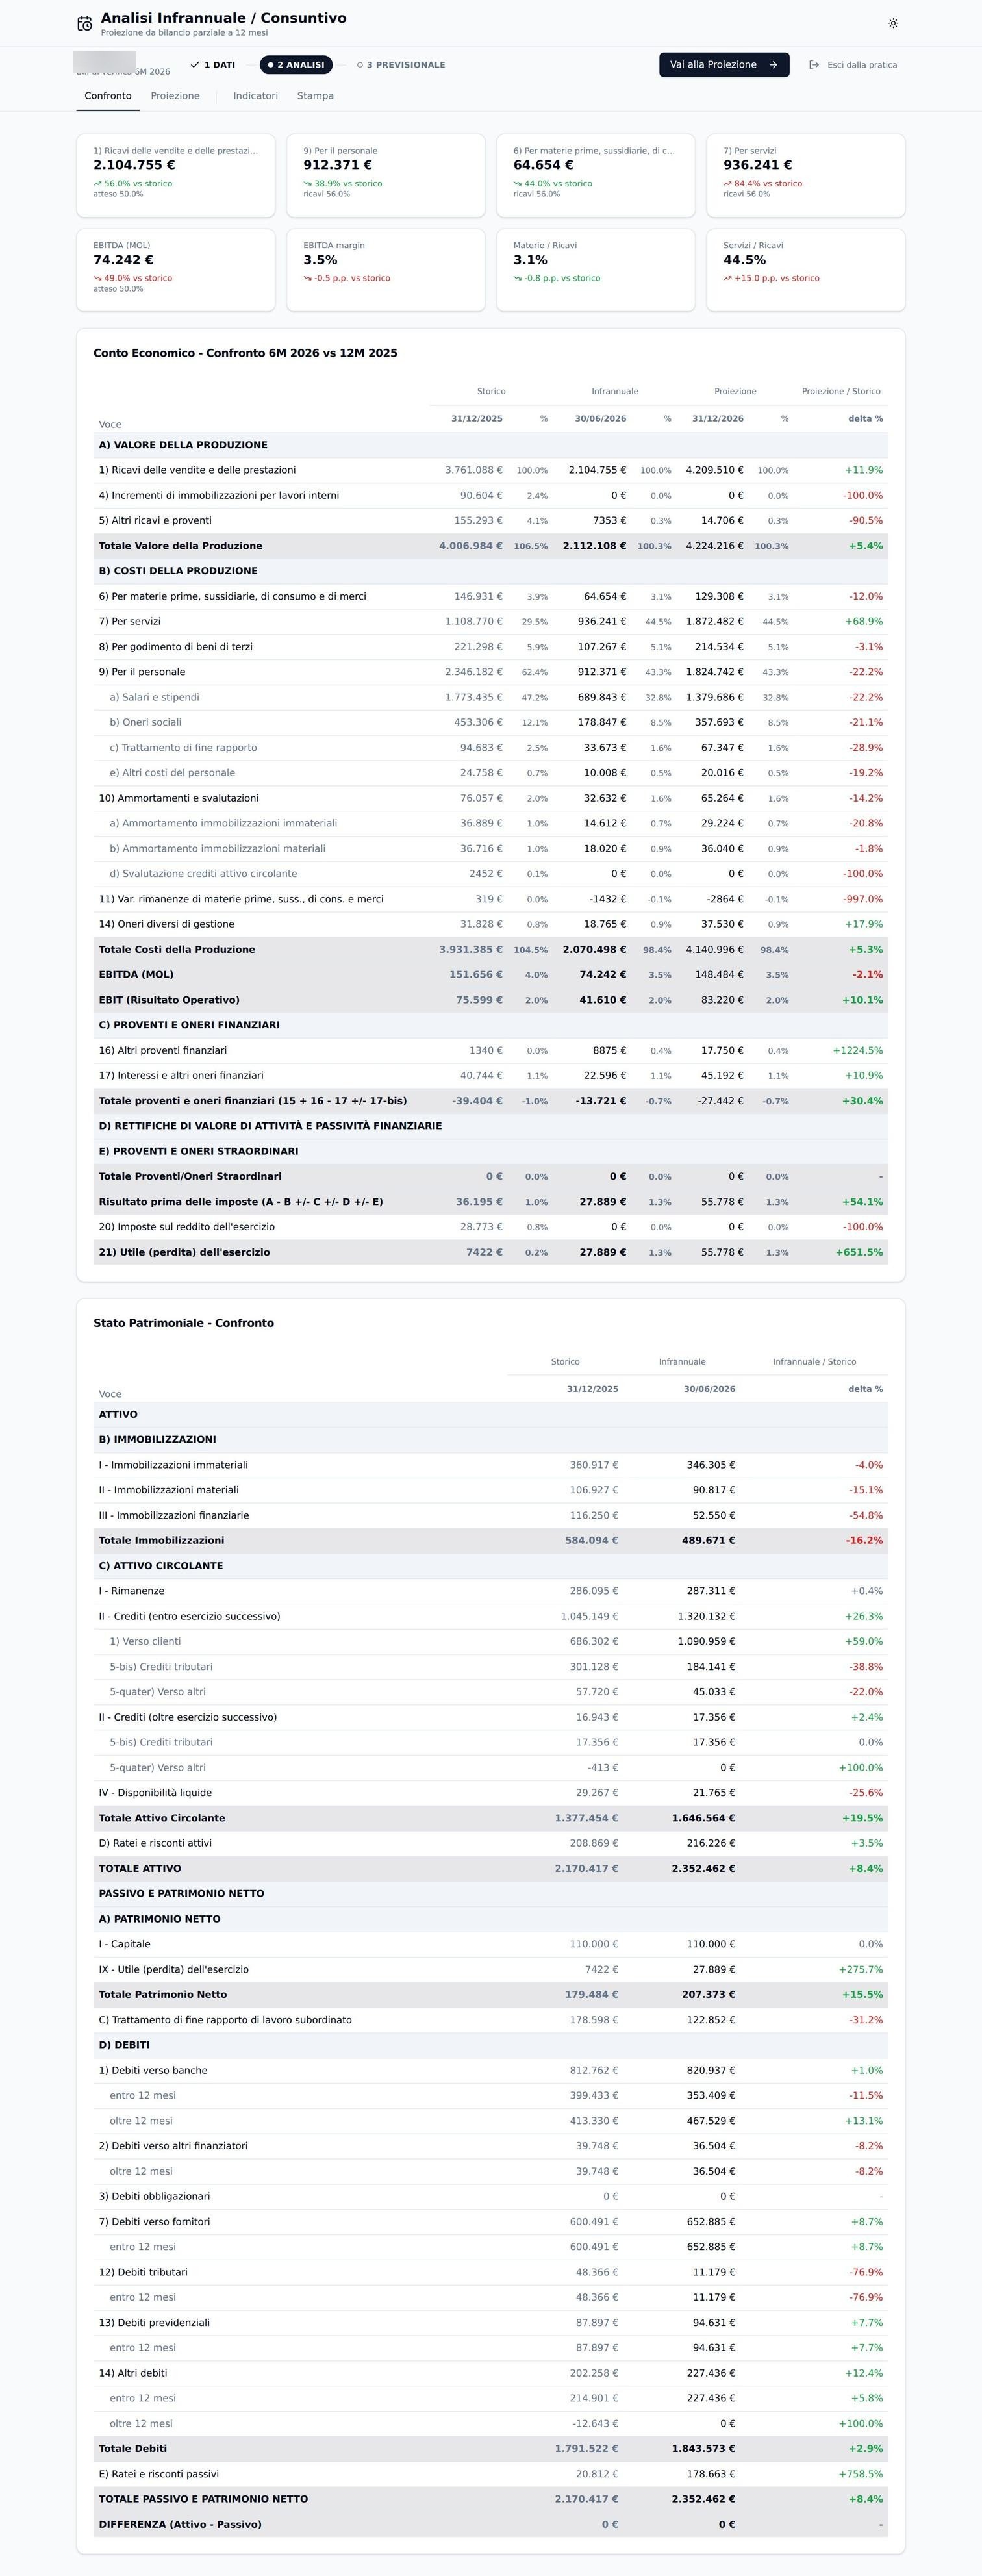Click 1) Verso clienti value 1.090.959 €
The width and height of the screenshot is (982, 2576).
pyautogui.click(x=707, y=1642)
